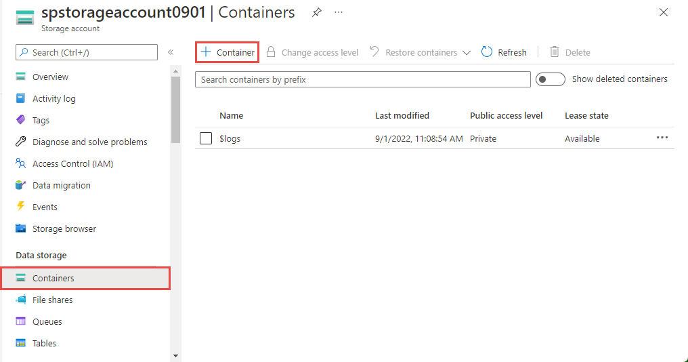Open Storage browser icon in sidebar
The image size is (688, 362).
click(x=20, y=228)
